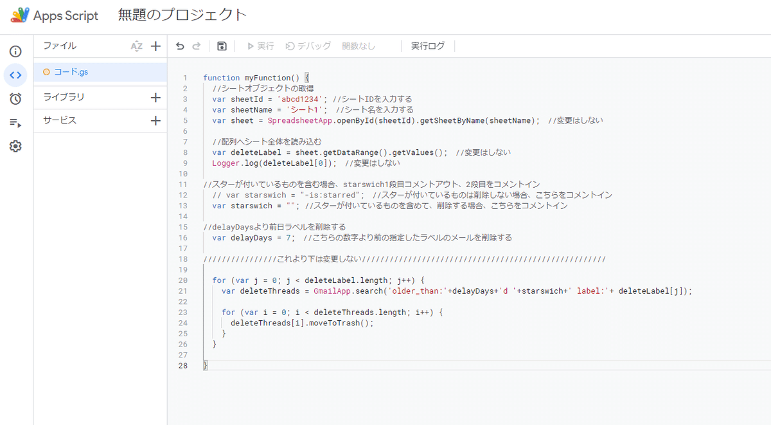
Task: Sort files alphabetically with AZ icon
Action: pos(136,46)
